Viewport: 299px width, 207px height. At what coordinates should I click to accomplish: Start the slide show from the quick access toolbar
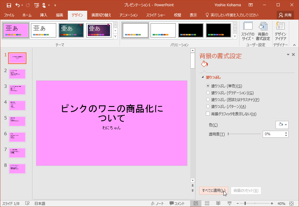[x=36, y=5]
